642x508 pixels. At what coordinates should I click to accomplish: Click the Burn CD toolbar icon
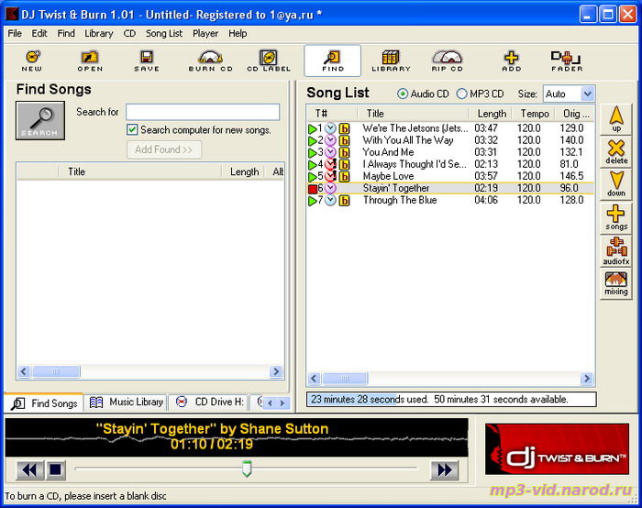point(210,61)
